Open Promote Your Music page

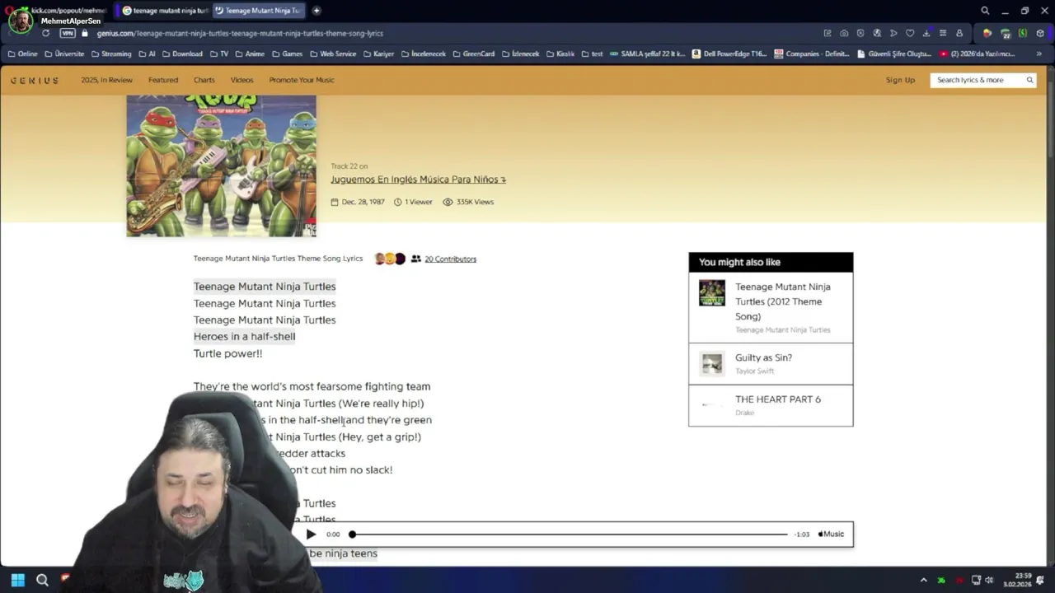[302, 80]
